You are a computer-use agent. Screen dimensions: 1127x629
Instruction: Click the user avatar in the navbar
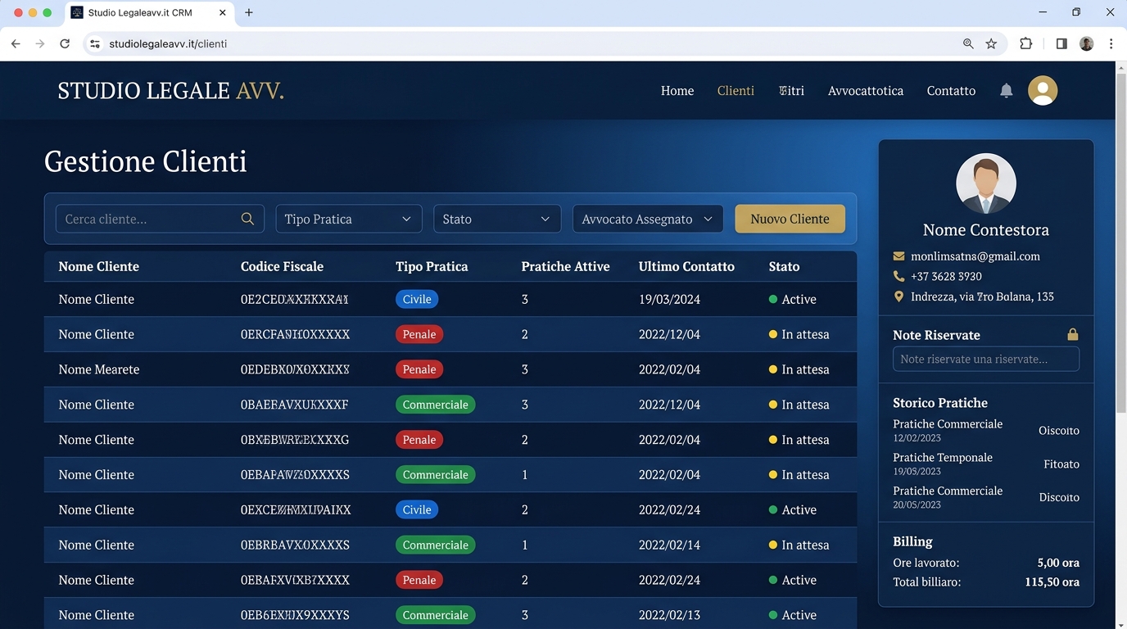1042,90
